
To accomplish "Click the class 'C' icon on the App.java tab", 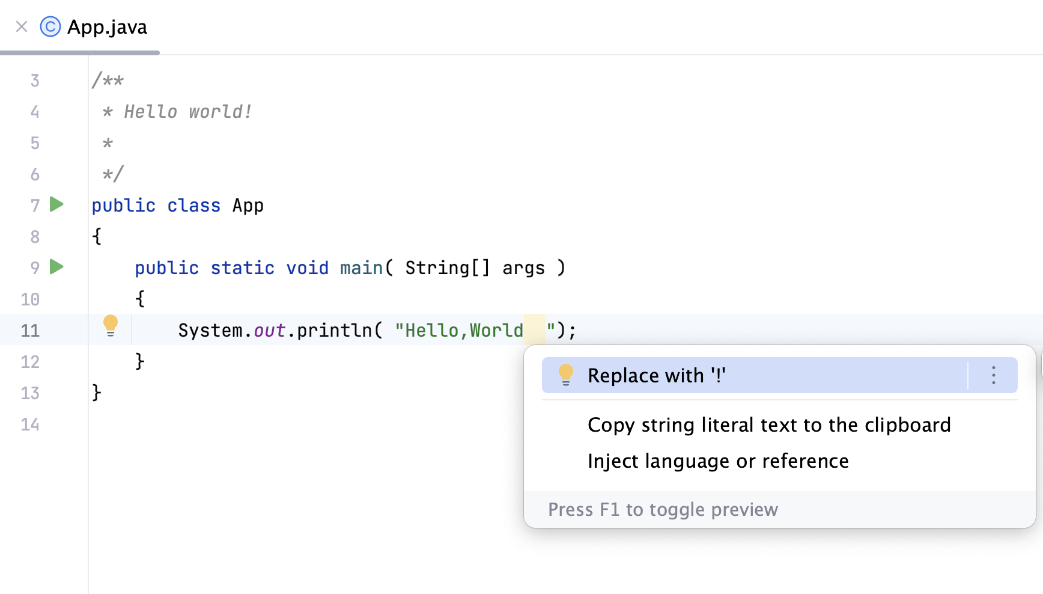I will (50, 26).
